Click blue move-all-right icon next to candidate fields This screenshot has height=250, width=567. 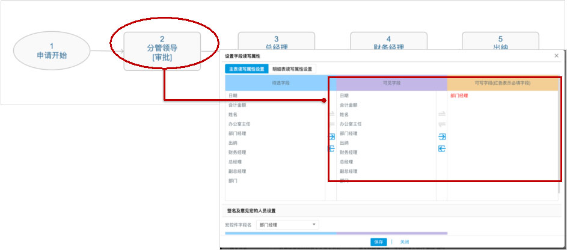(x=331, y=137)
